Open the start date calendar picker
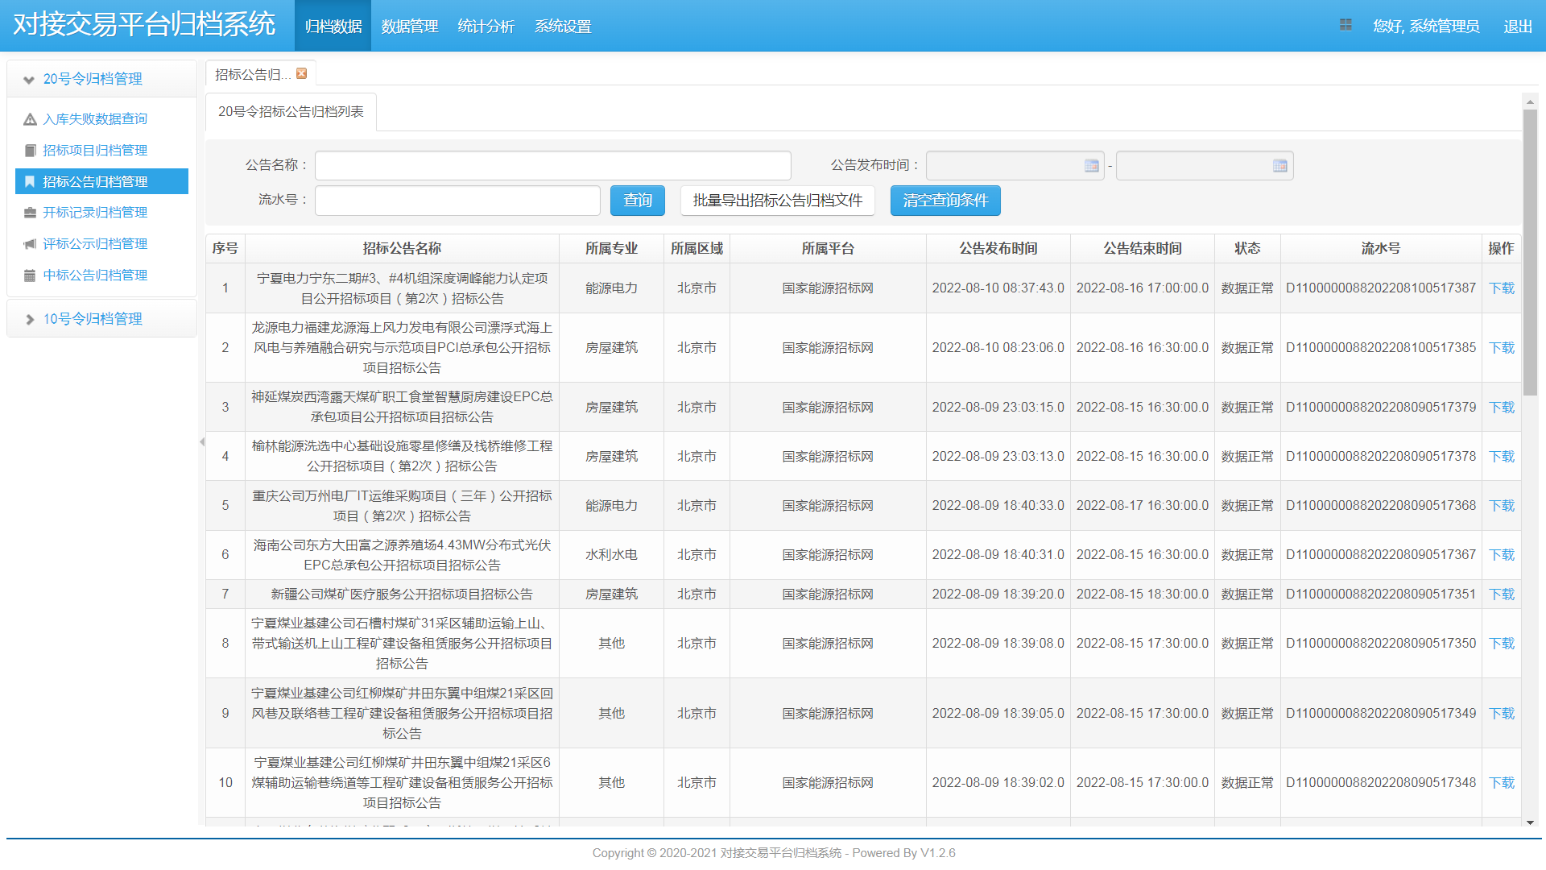 [1091, 166]
